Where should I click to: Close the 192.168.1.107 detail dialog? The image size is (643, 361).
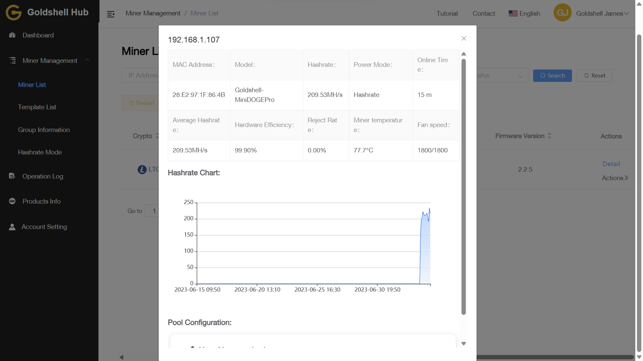(x=464, y=38)
